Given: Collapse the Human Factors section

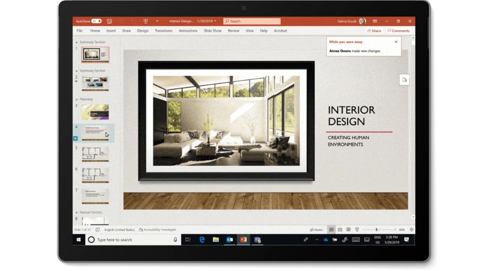Looking at the screenshot, I should tap(76, 212).
